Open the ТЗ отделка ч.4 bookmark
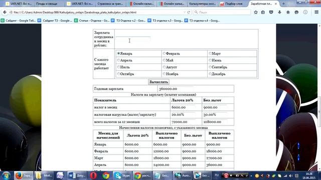The width and height of the screenshot is (321, 180). coord(202,20)
